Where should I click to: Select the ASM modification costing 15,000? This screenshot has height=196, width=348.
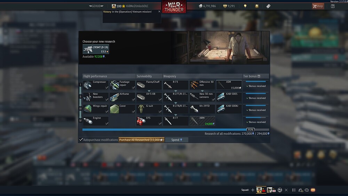229,85
